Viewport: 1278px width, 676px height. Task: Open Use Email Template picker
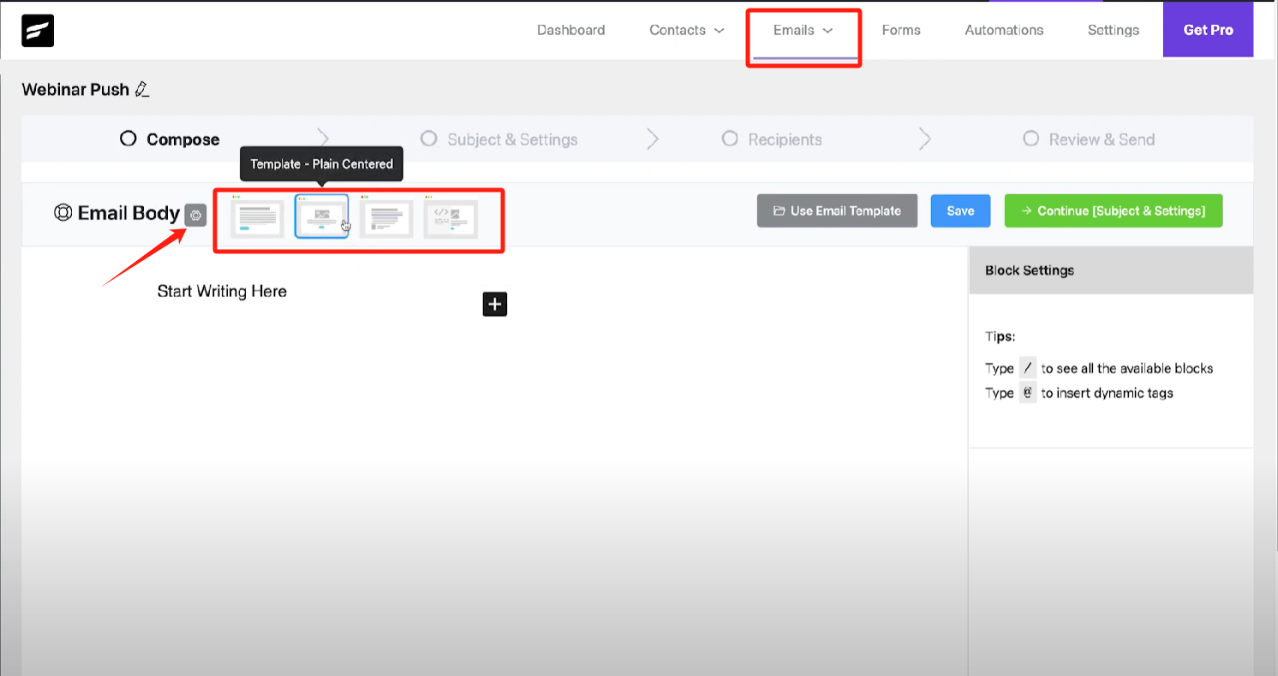(837, 211)
